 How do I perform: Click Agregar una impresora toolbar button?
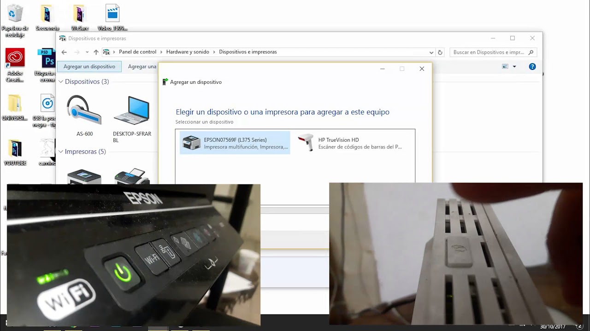[142, 67]
